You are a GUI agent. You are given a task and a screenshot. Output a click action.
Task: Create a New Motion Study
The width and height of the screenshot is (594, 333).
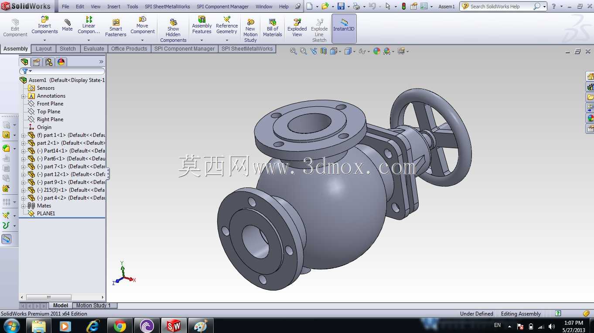click(x=250, y=31)
